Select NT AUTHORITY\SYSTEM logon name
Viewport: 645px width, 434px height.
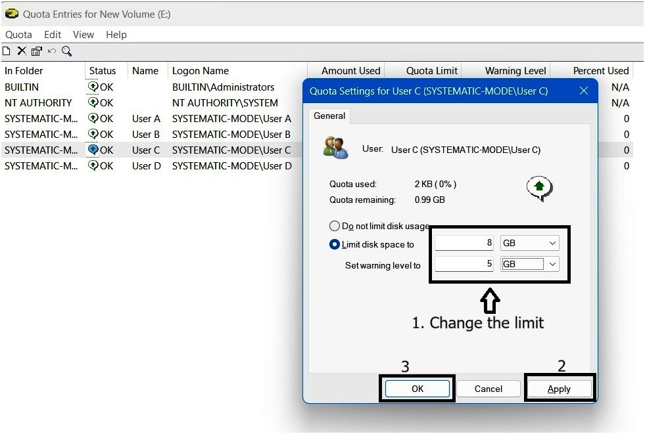point(225,102)
